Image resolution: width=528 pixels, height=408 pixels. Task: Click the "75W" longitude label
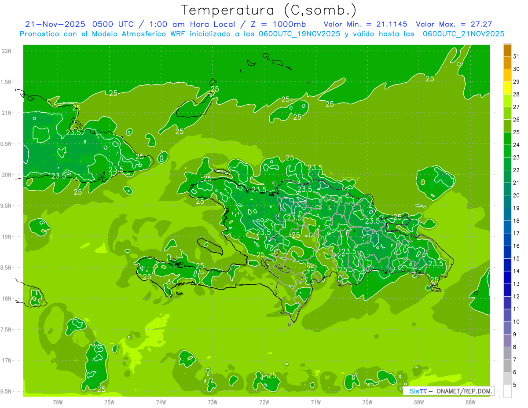110,402
